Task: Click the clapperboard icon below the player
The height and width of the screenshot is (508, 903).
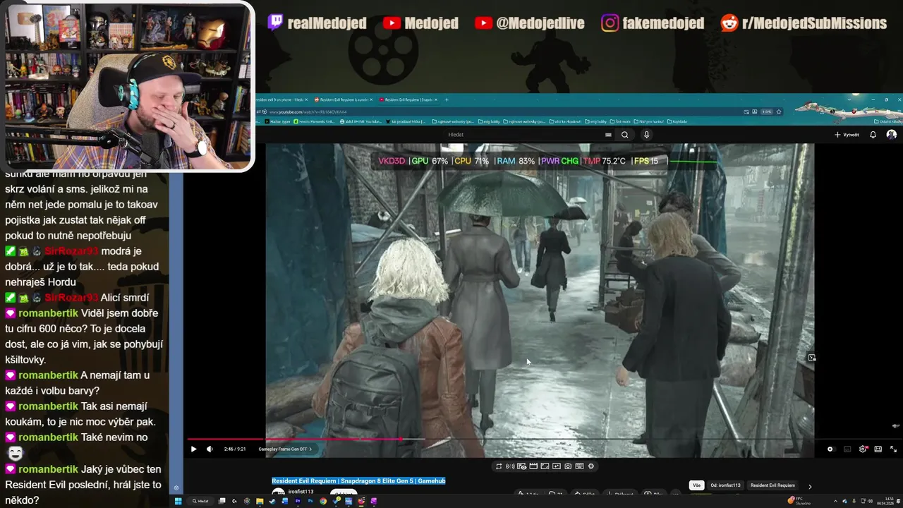Action: [x=533, y=466]
